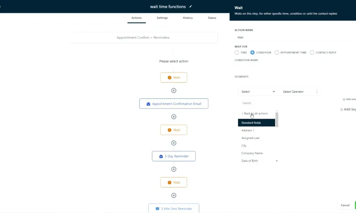Choose Company Name field
The image size is (356, 213).
(x=256, y=153)
